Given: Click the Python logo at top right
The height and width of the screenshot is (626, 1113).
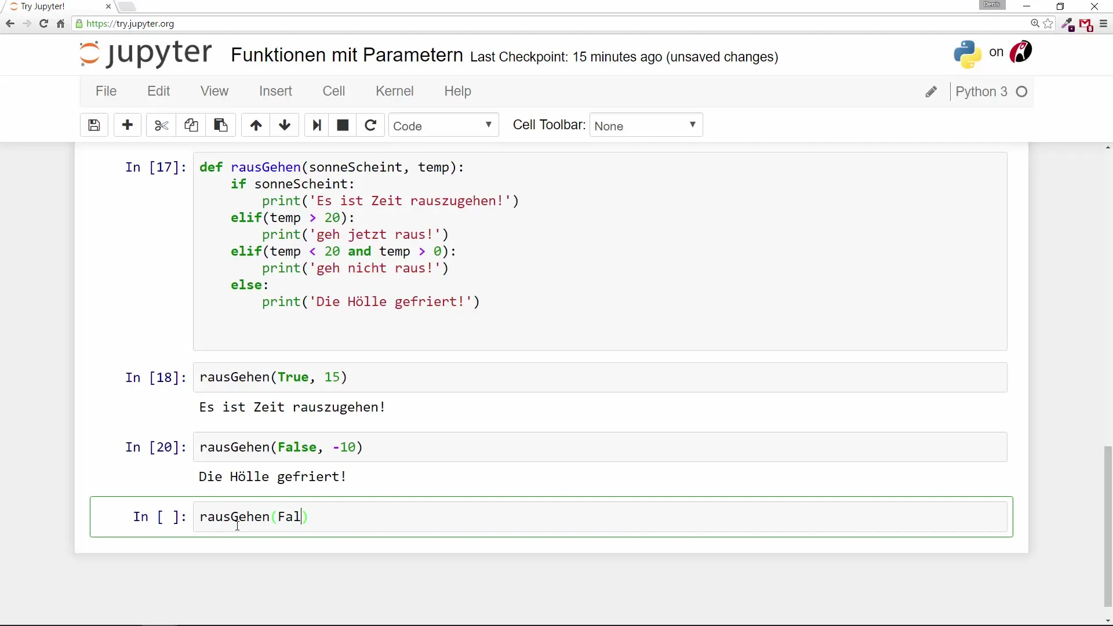Looking at the screenshot, I should click(967, 54).
